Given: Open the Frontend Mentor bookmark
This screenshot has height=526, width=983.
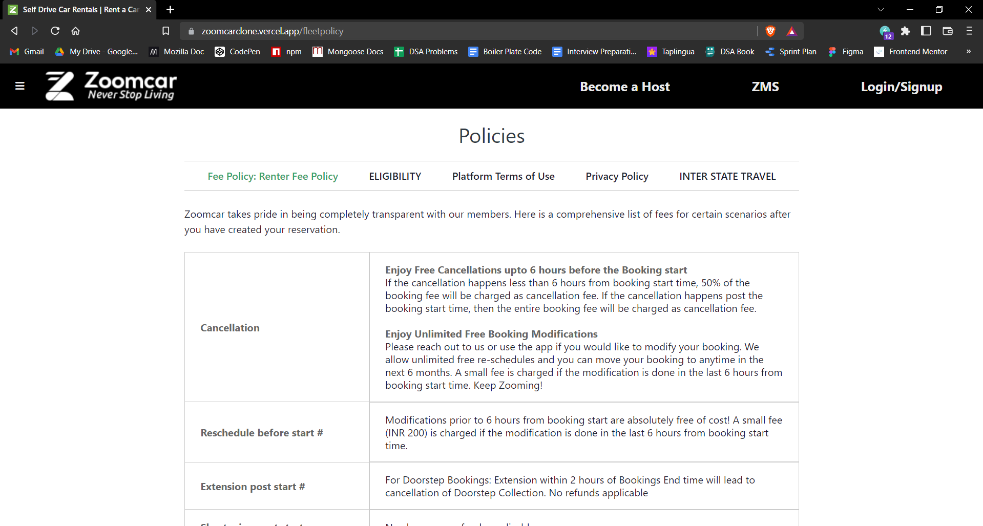Looking at the screenshot, I should pos(911,52).
